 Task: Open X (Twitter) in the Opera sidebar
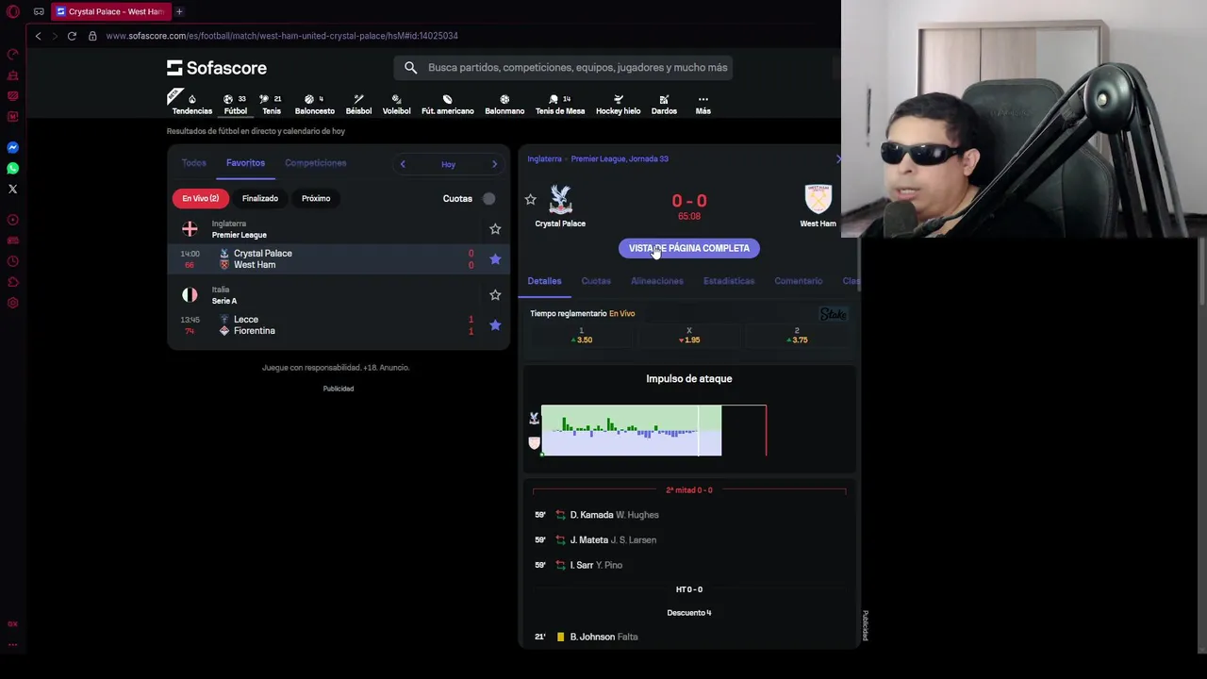pos(12,189)
